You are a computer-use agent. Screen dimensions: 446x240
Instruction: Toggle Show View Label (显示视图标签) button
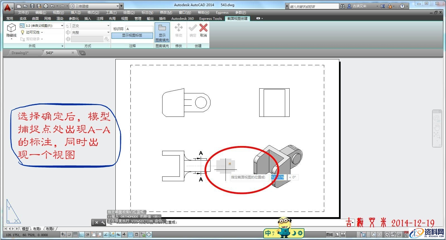point(132,35)
